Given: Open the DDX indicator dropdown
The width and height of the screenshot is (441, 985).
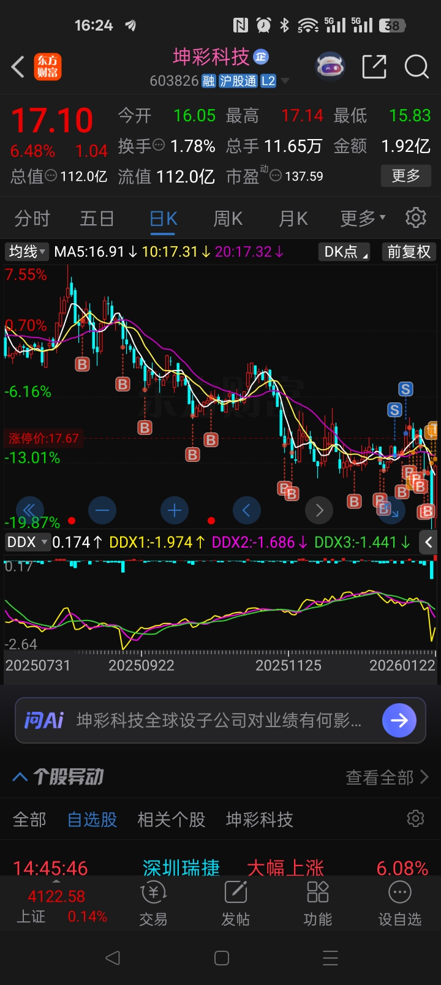Looking at the screenshot, I should tap(27, 542).
